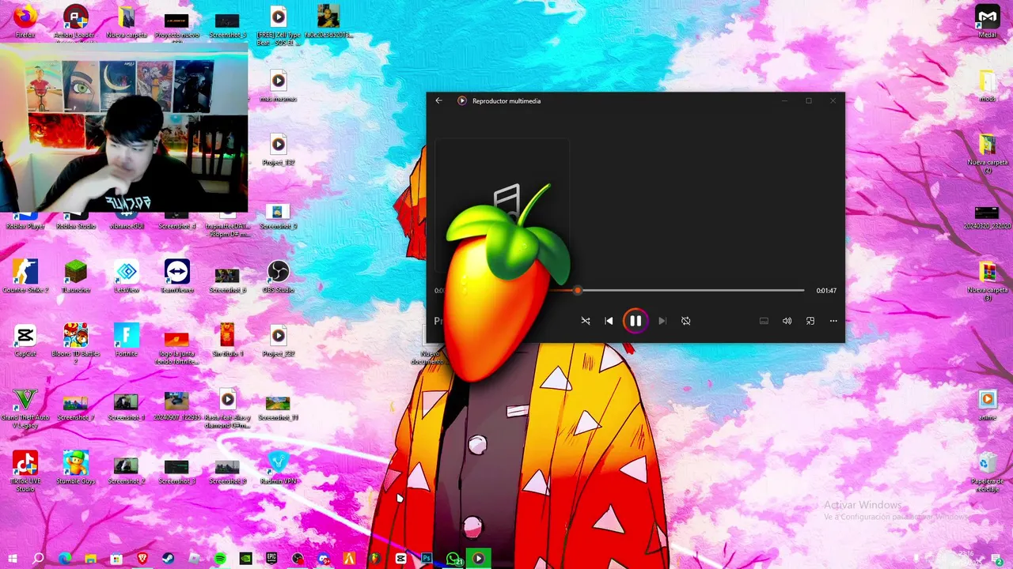Open the anime desktop shortcut
The width and height of the screenshot is (1013, 569).
tap(988, 405)
